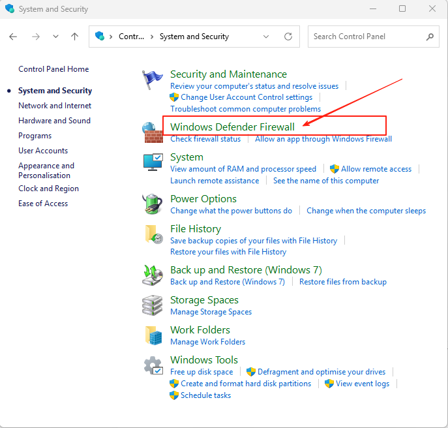Click Check firewall status link

coord(205,139)
